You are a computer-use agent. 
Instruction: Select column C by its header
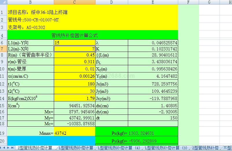[x=74, y=2]
